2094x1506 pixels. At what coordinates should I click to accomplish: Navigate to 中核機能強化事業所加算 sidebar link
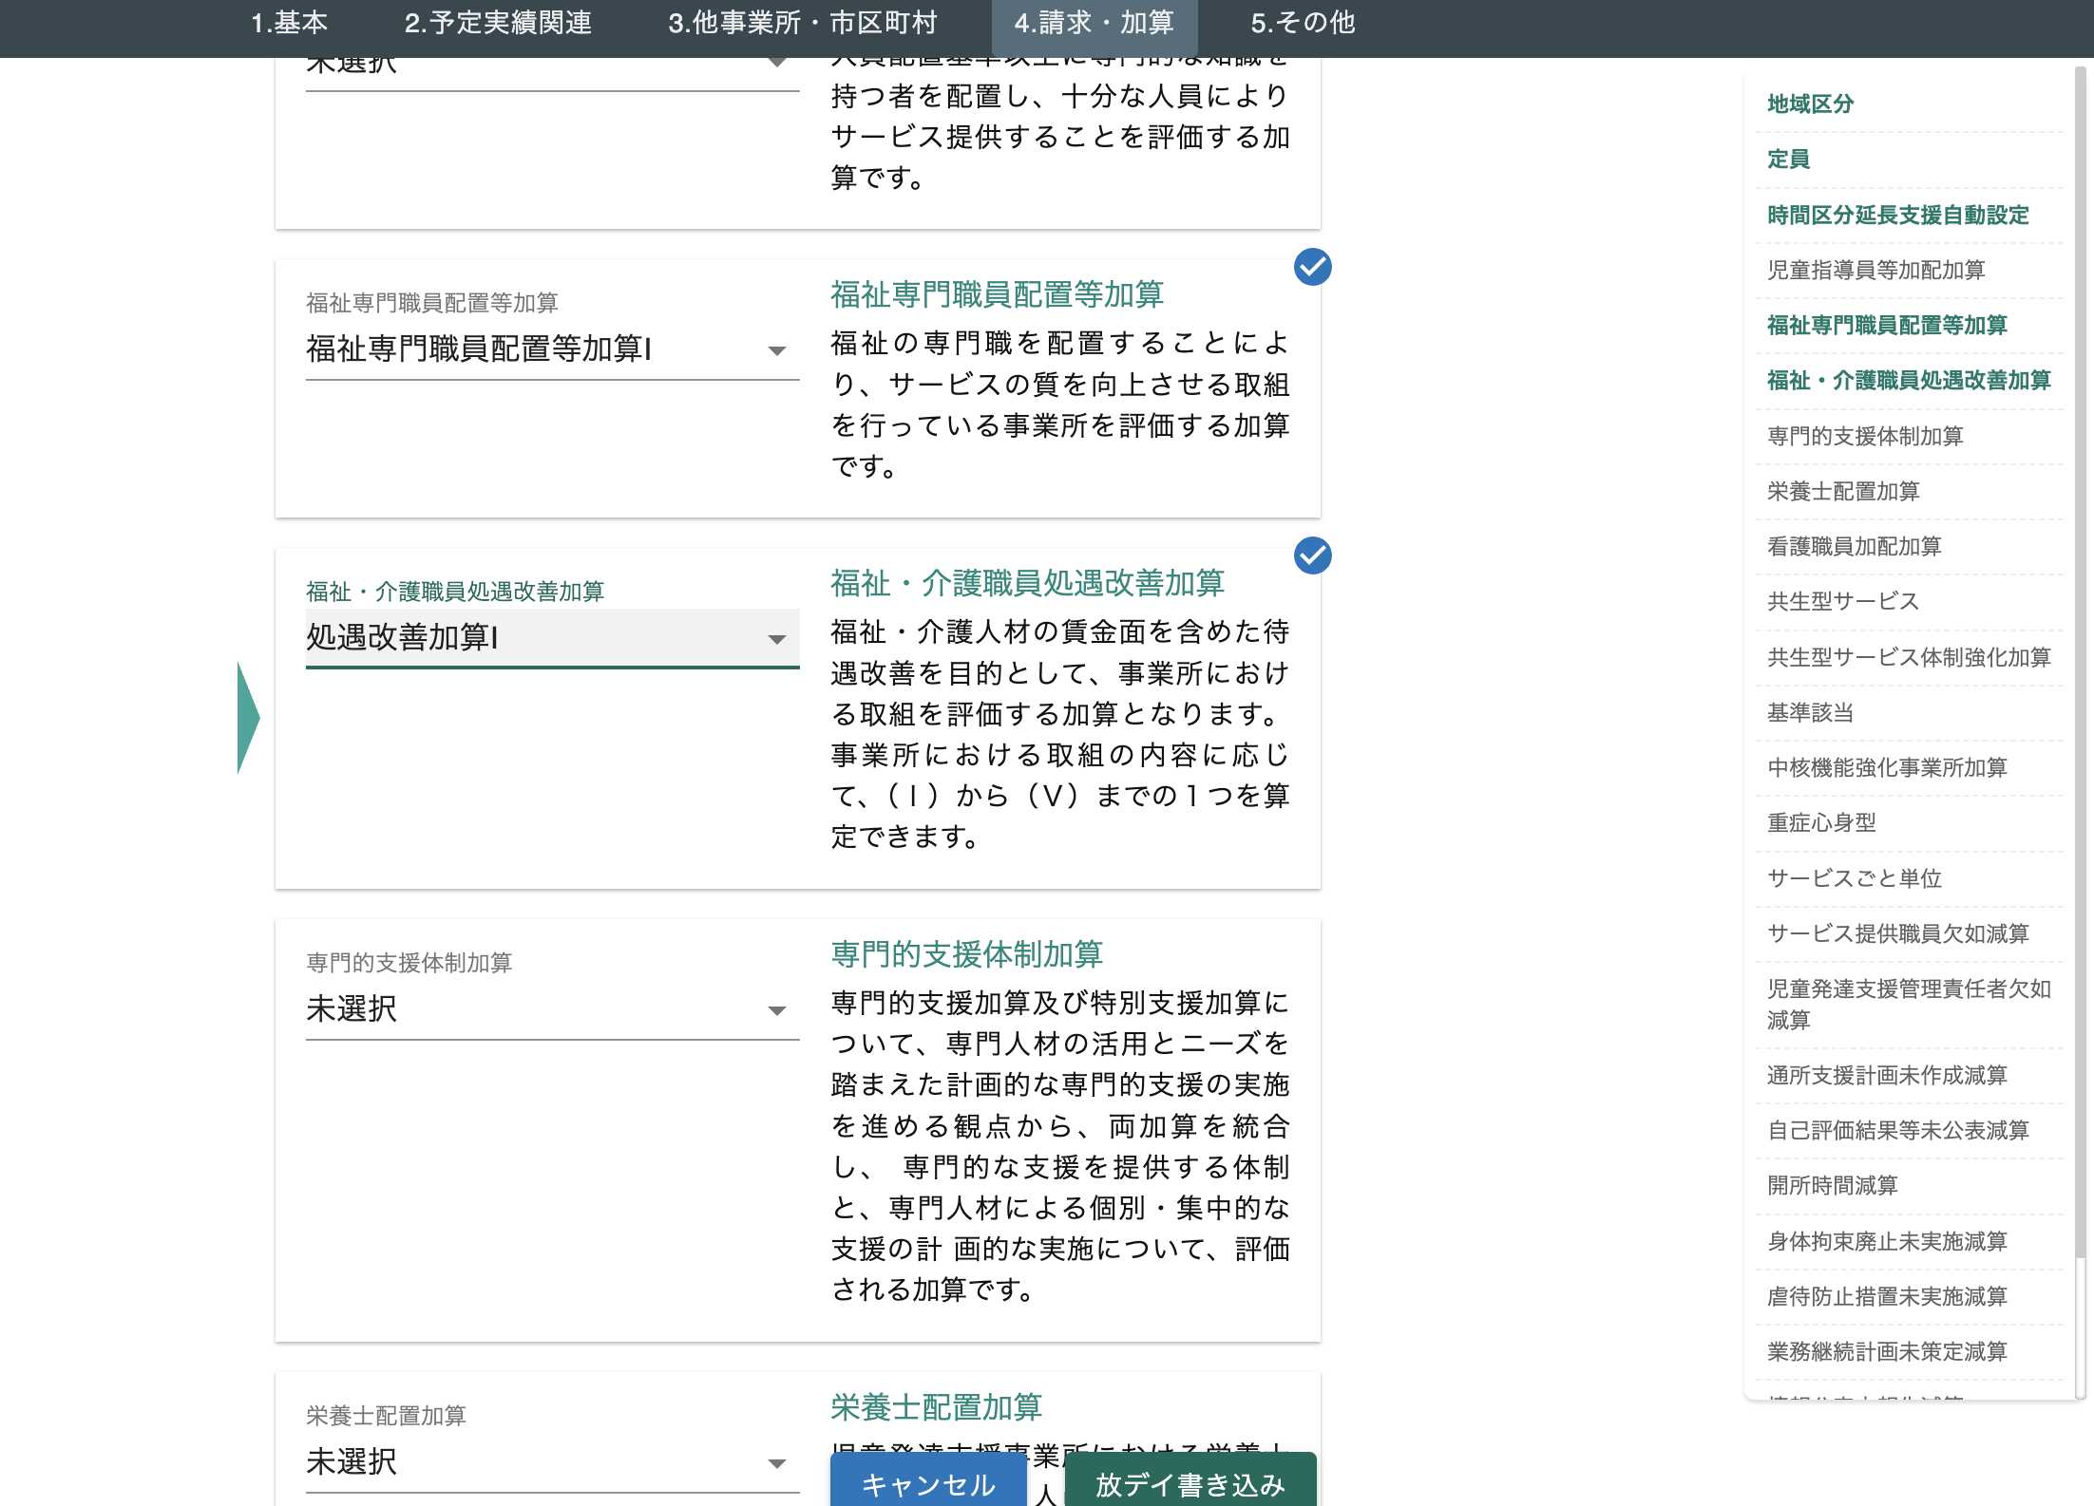coord(1887,767)
